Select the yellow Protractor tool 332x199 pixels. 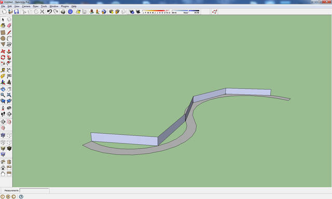(3, 76)
